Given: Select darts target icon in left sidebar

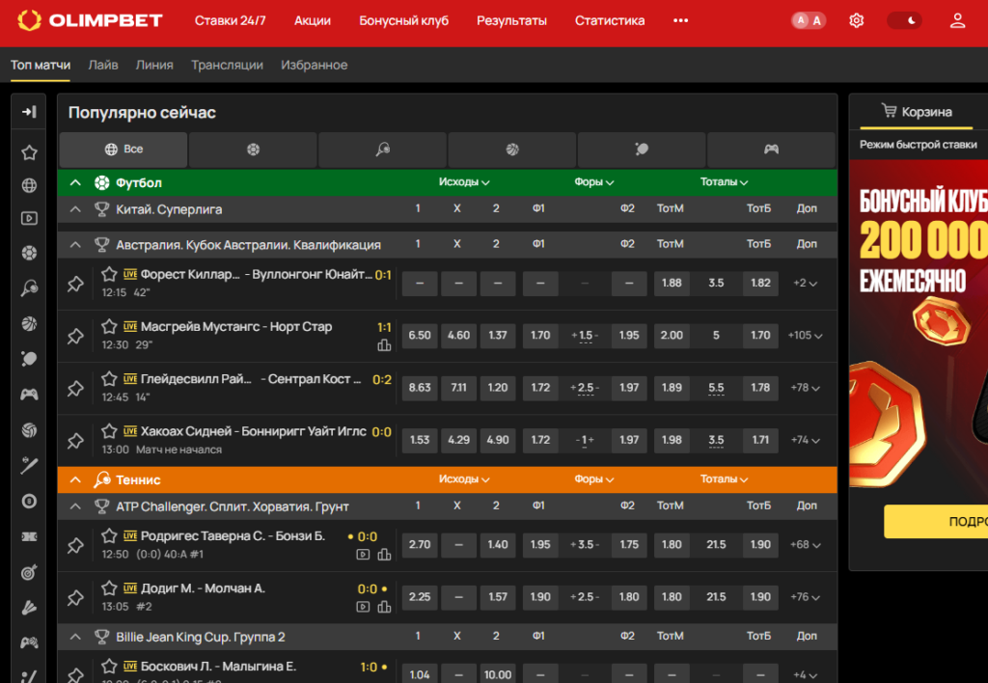Looking at the screenshot, I should point(29,572).
